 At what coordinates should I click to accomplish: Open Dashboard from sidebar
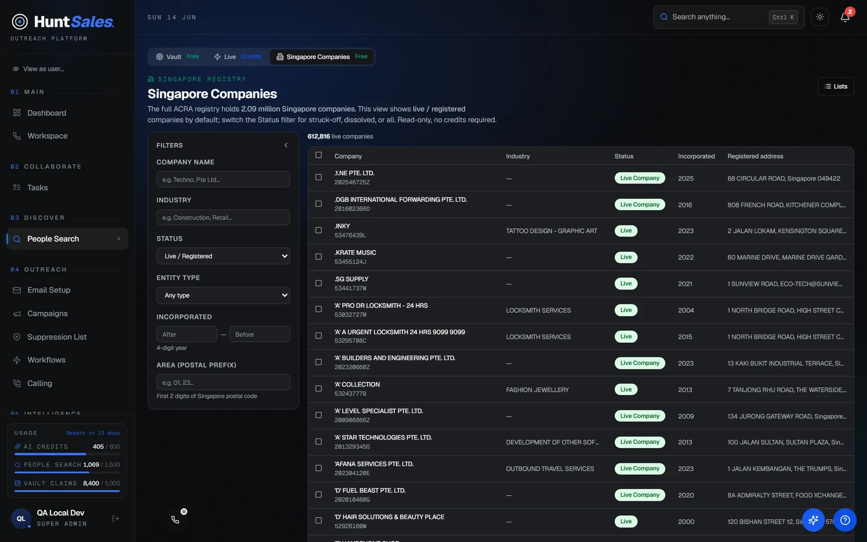67,113
